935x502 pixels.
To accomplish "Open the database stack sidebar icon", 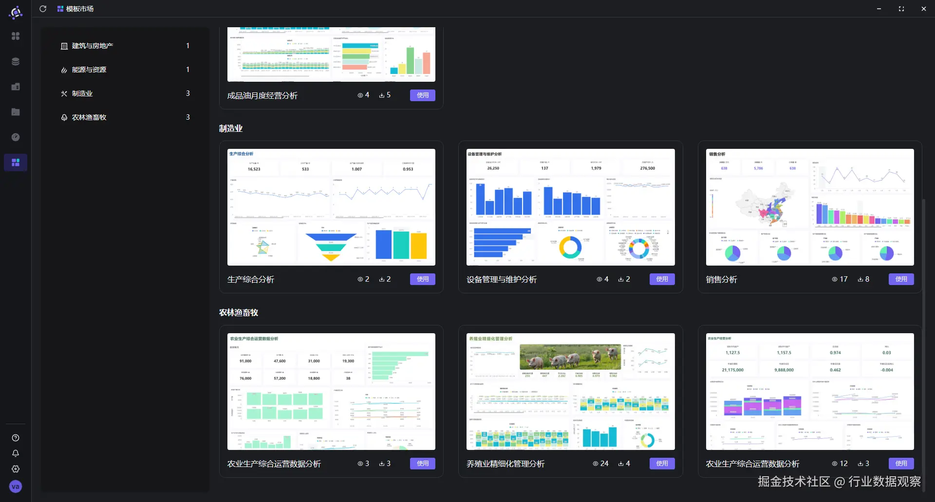I will coord(16,61).
